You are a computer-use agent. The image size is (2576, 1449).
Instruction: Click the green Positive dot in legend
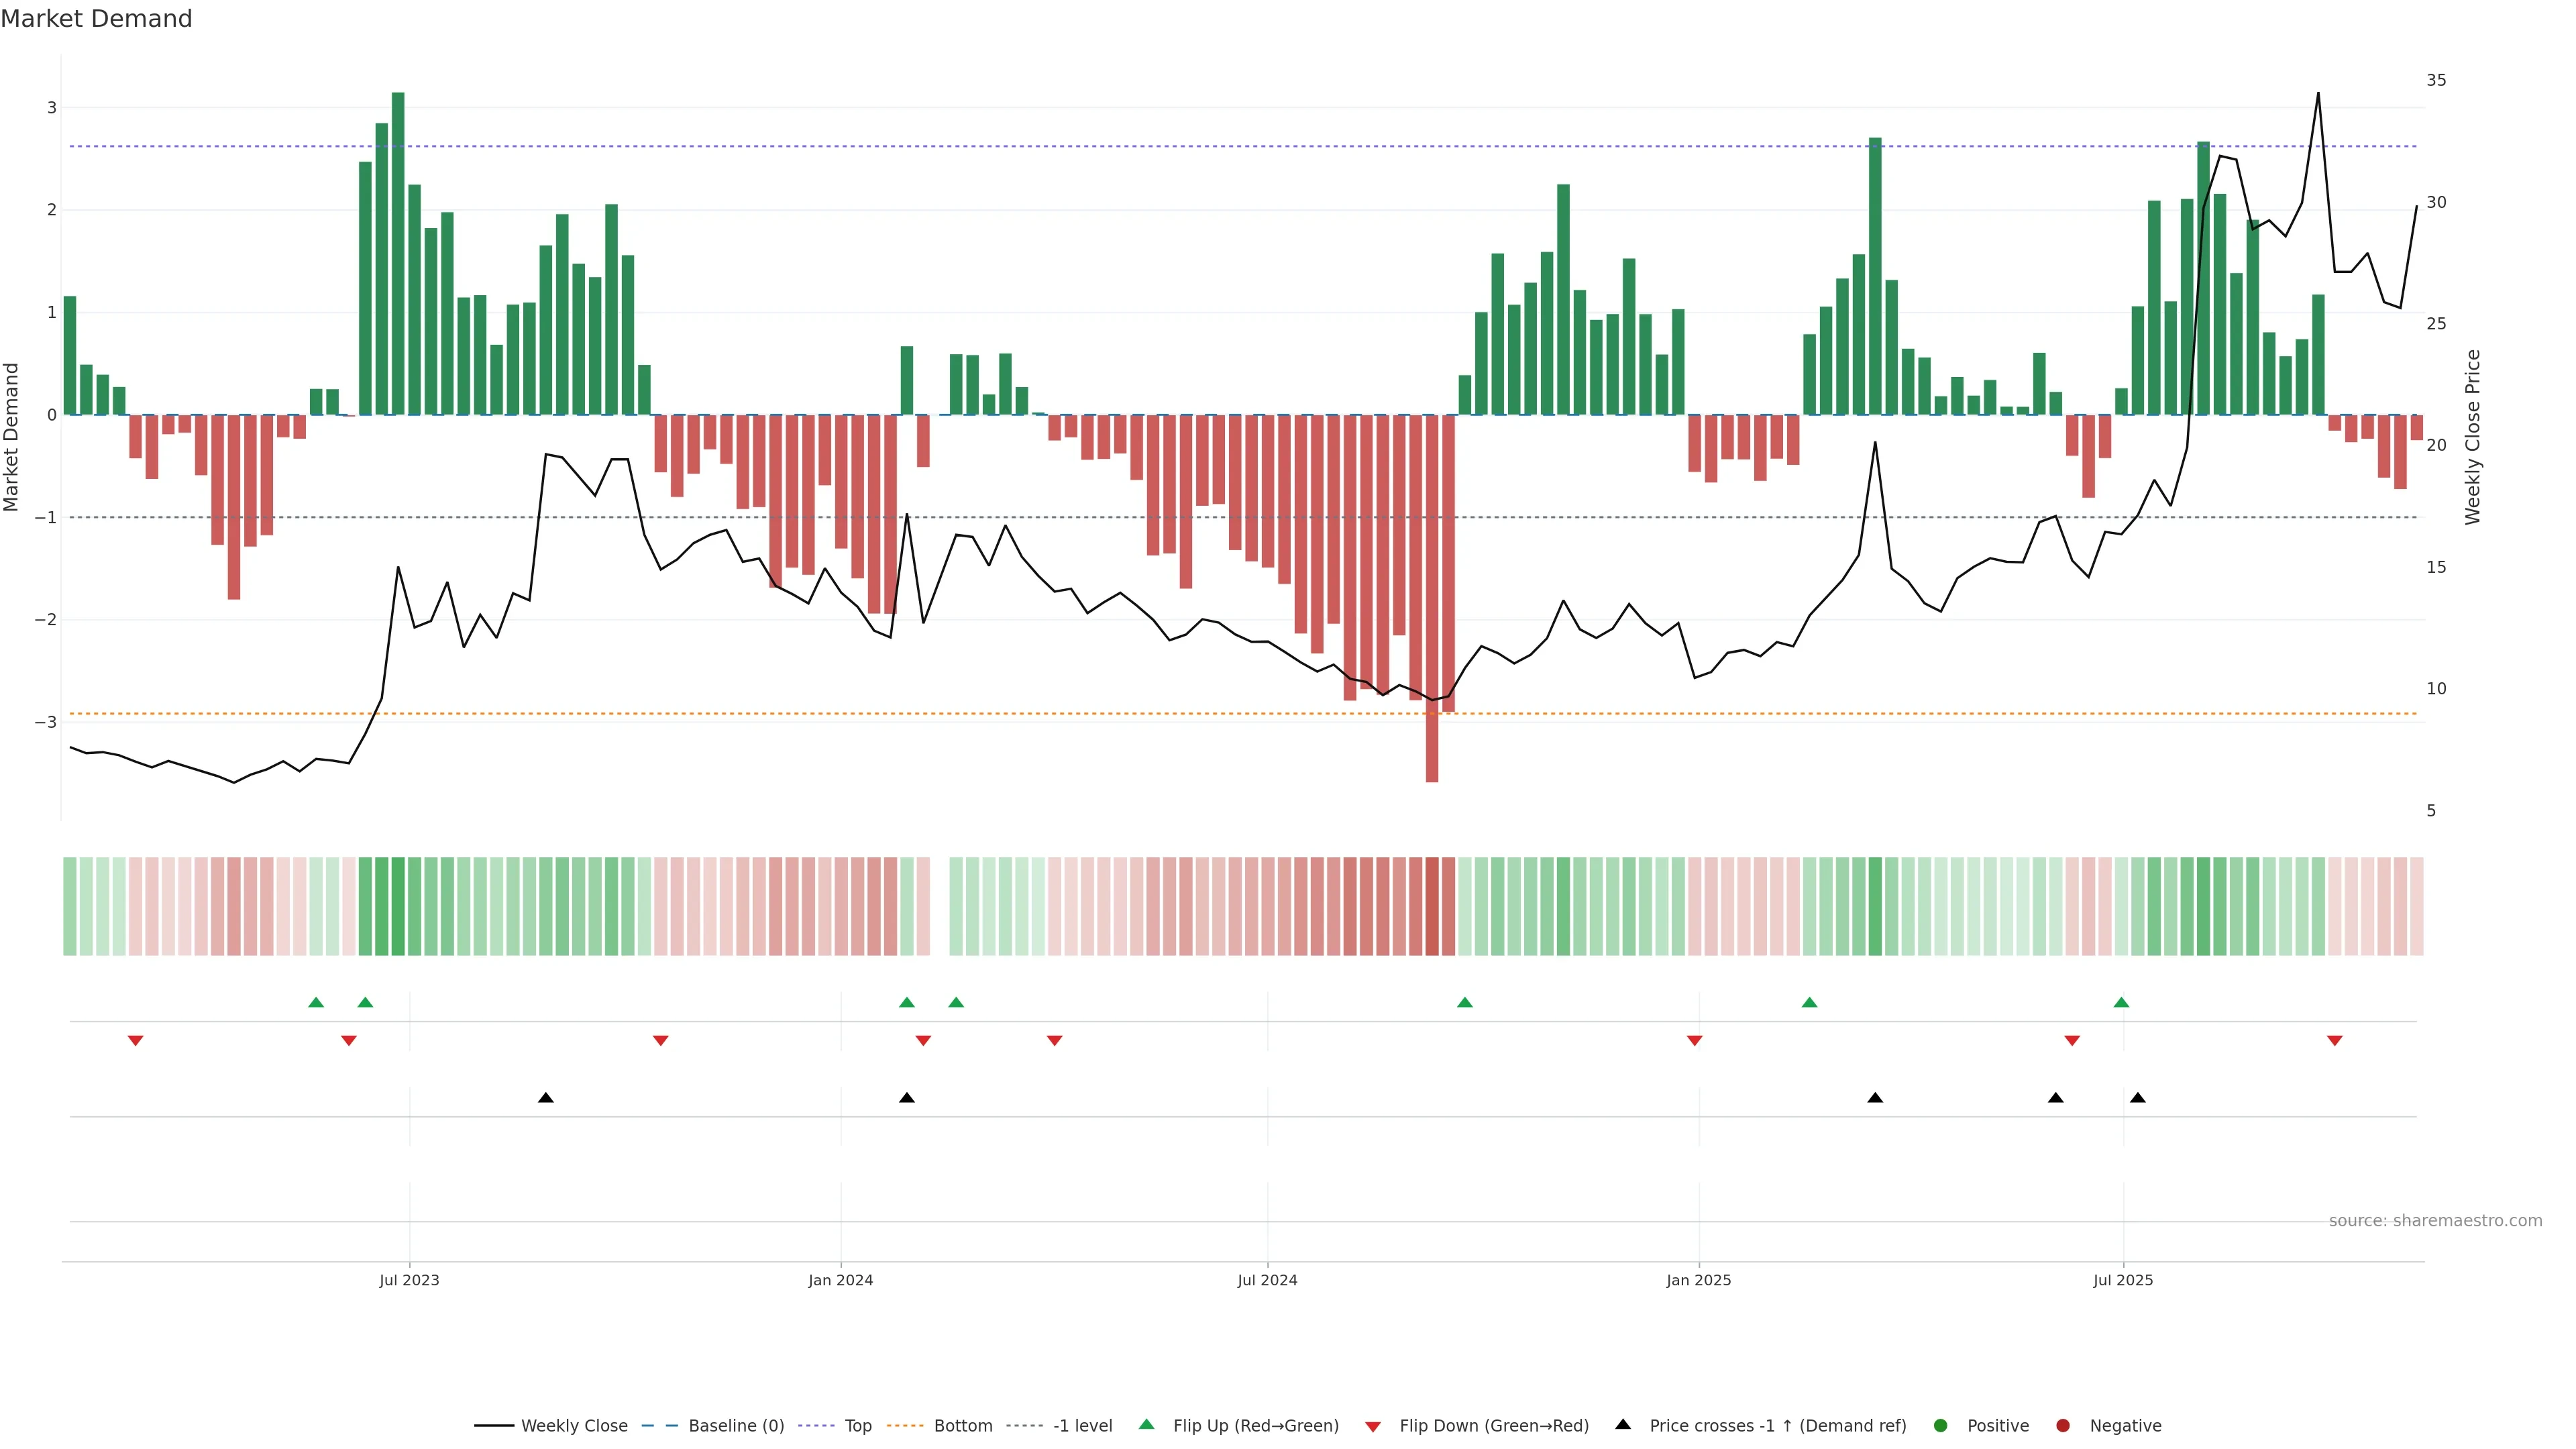click(1940, 1425)
